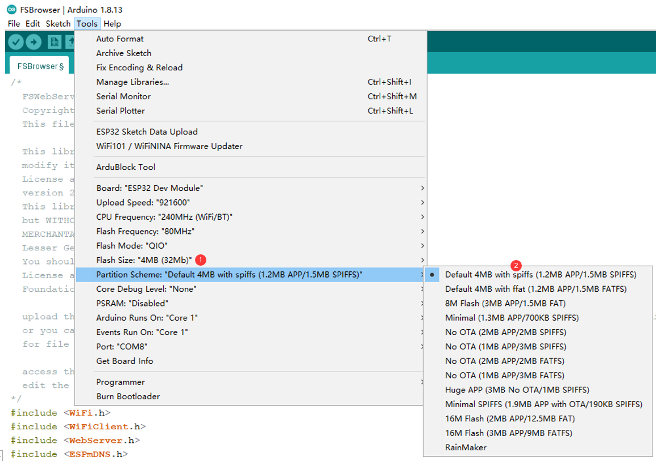Click the code line #include <WebServer.h>
656x461 pixels.
tap(75, 441)
